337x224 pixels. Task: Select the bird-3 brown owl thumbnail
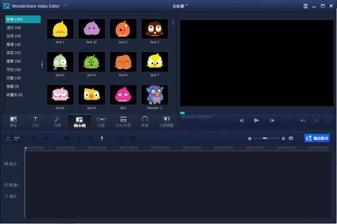[155, 29]
